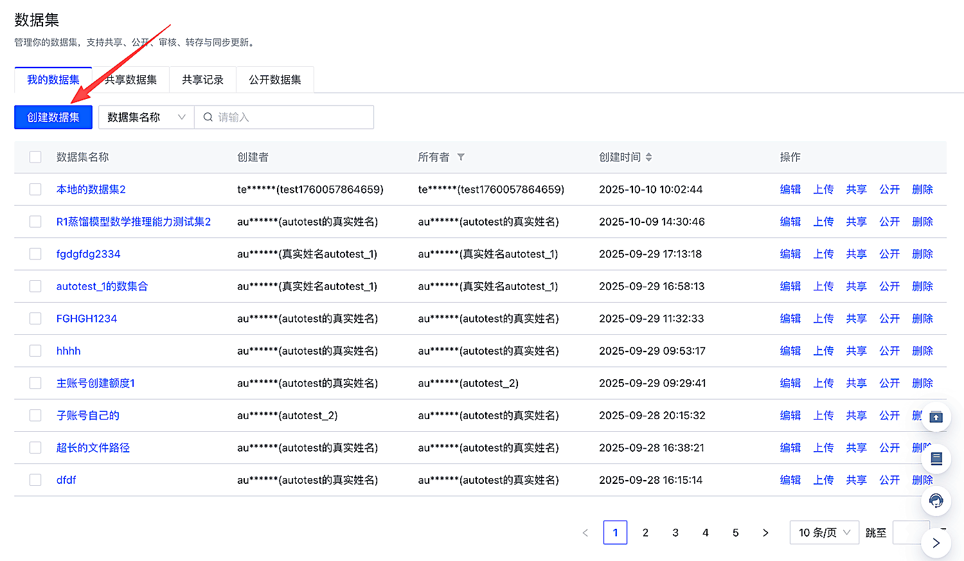Open the floating book documentation widget

[x=936, y=459]
